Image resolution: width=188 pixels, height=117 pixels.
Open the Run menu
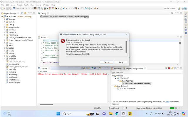[32, 5]
